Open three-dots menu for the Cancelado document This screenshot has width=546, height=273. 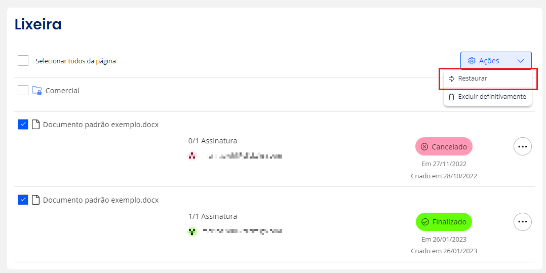tap(523, 146)
